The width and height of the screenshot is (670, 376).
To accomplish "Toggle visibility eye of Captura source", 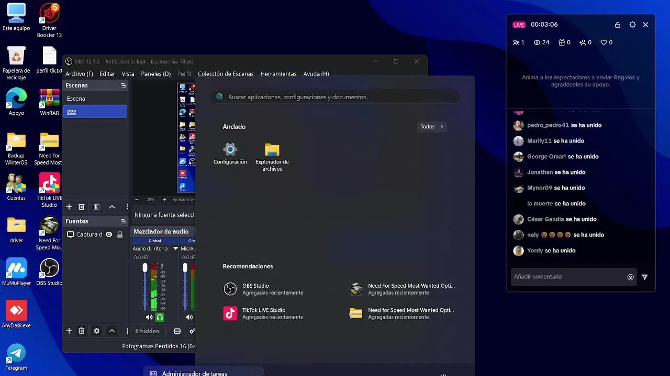I will pos(109,234).
